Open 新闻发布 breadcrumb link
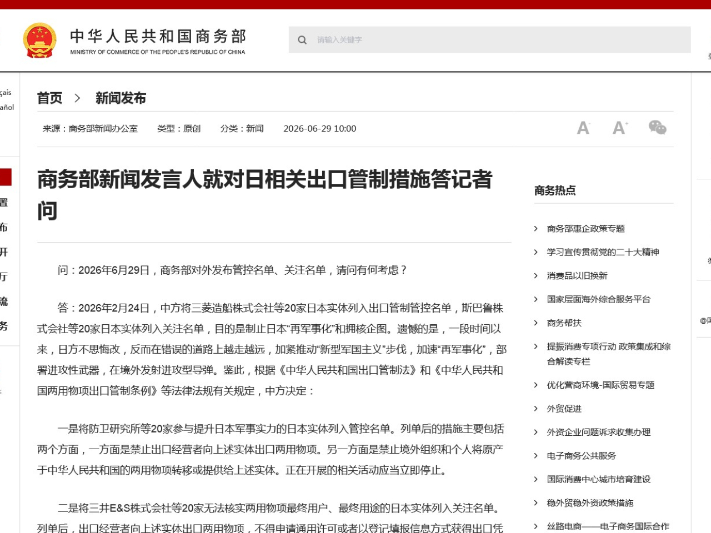This screenshot has height=533, width=711. 121,98
